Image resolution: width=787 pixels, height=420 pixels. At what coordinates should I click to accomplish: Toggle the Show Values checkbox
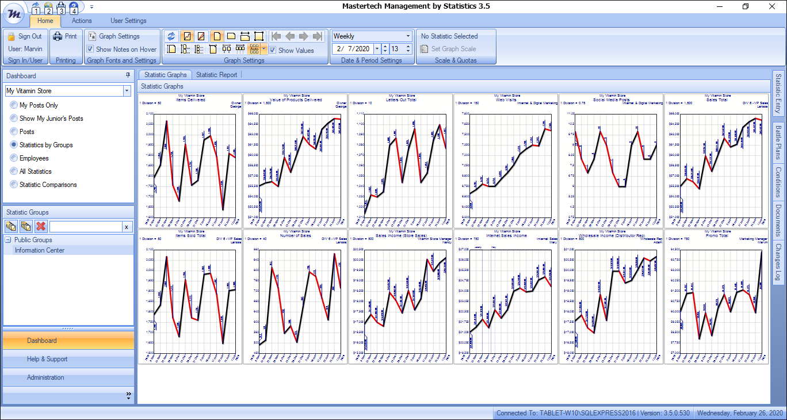click(273, 50)
